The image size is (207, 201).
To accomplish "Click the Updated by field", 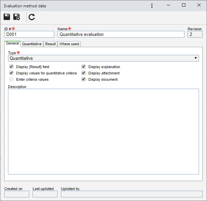I will point(132,194).
